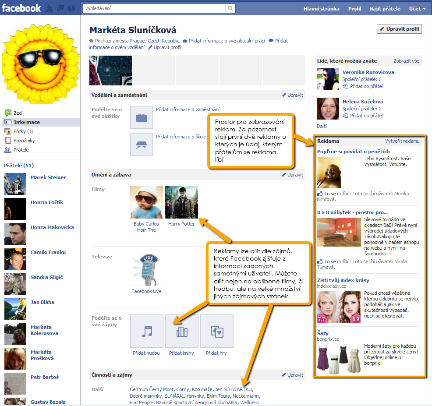
Task: Open Marketa Kolerusova's profile
Action: pyautogui.click(x=44, y=330)
